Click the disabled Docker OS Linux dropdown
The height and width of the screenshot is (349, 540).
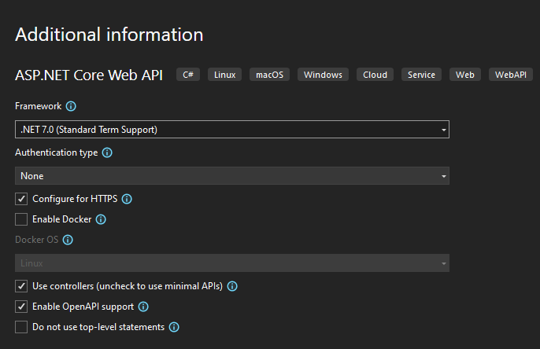point(232,263)
